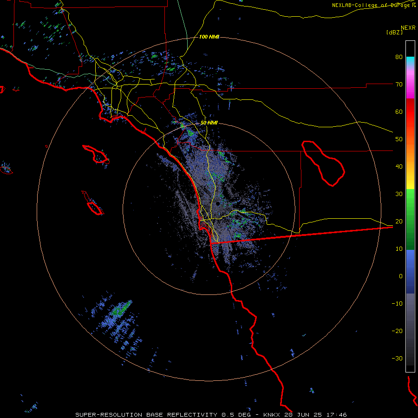The height and width of the screenshot is (418, 418).
Task: Select the -10 dBZ scale value
Action: (x=397, y=304)
